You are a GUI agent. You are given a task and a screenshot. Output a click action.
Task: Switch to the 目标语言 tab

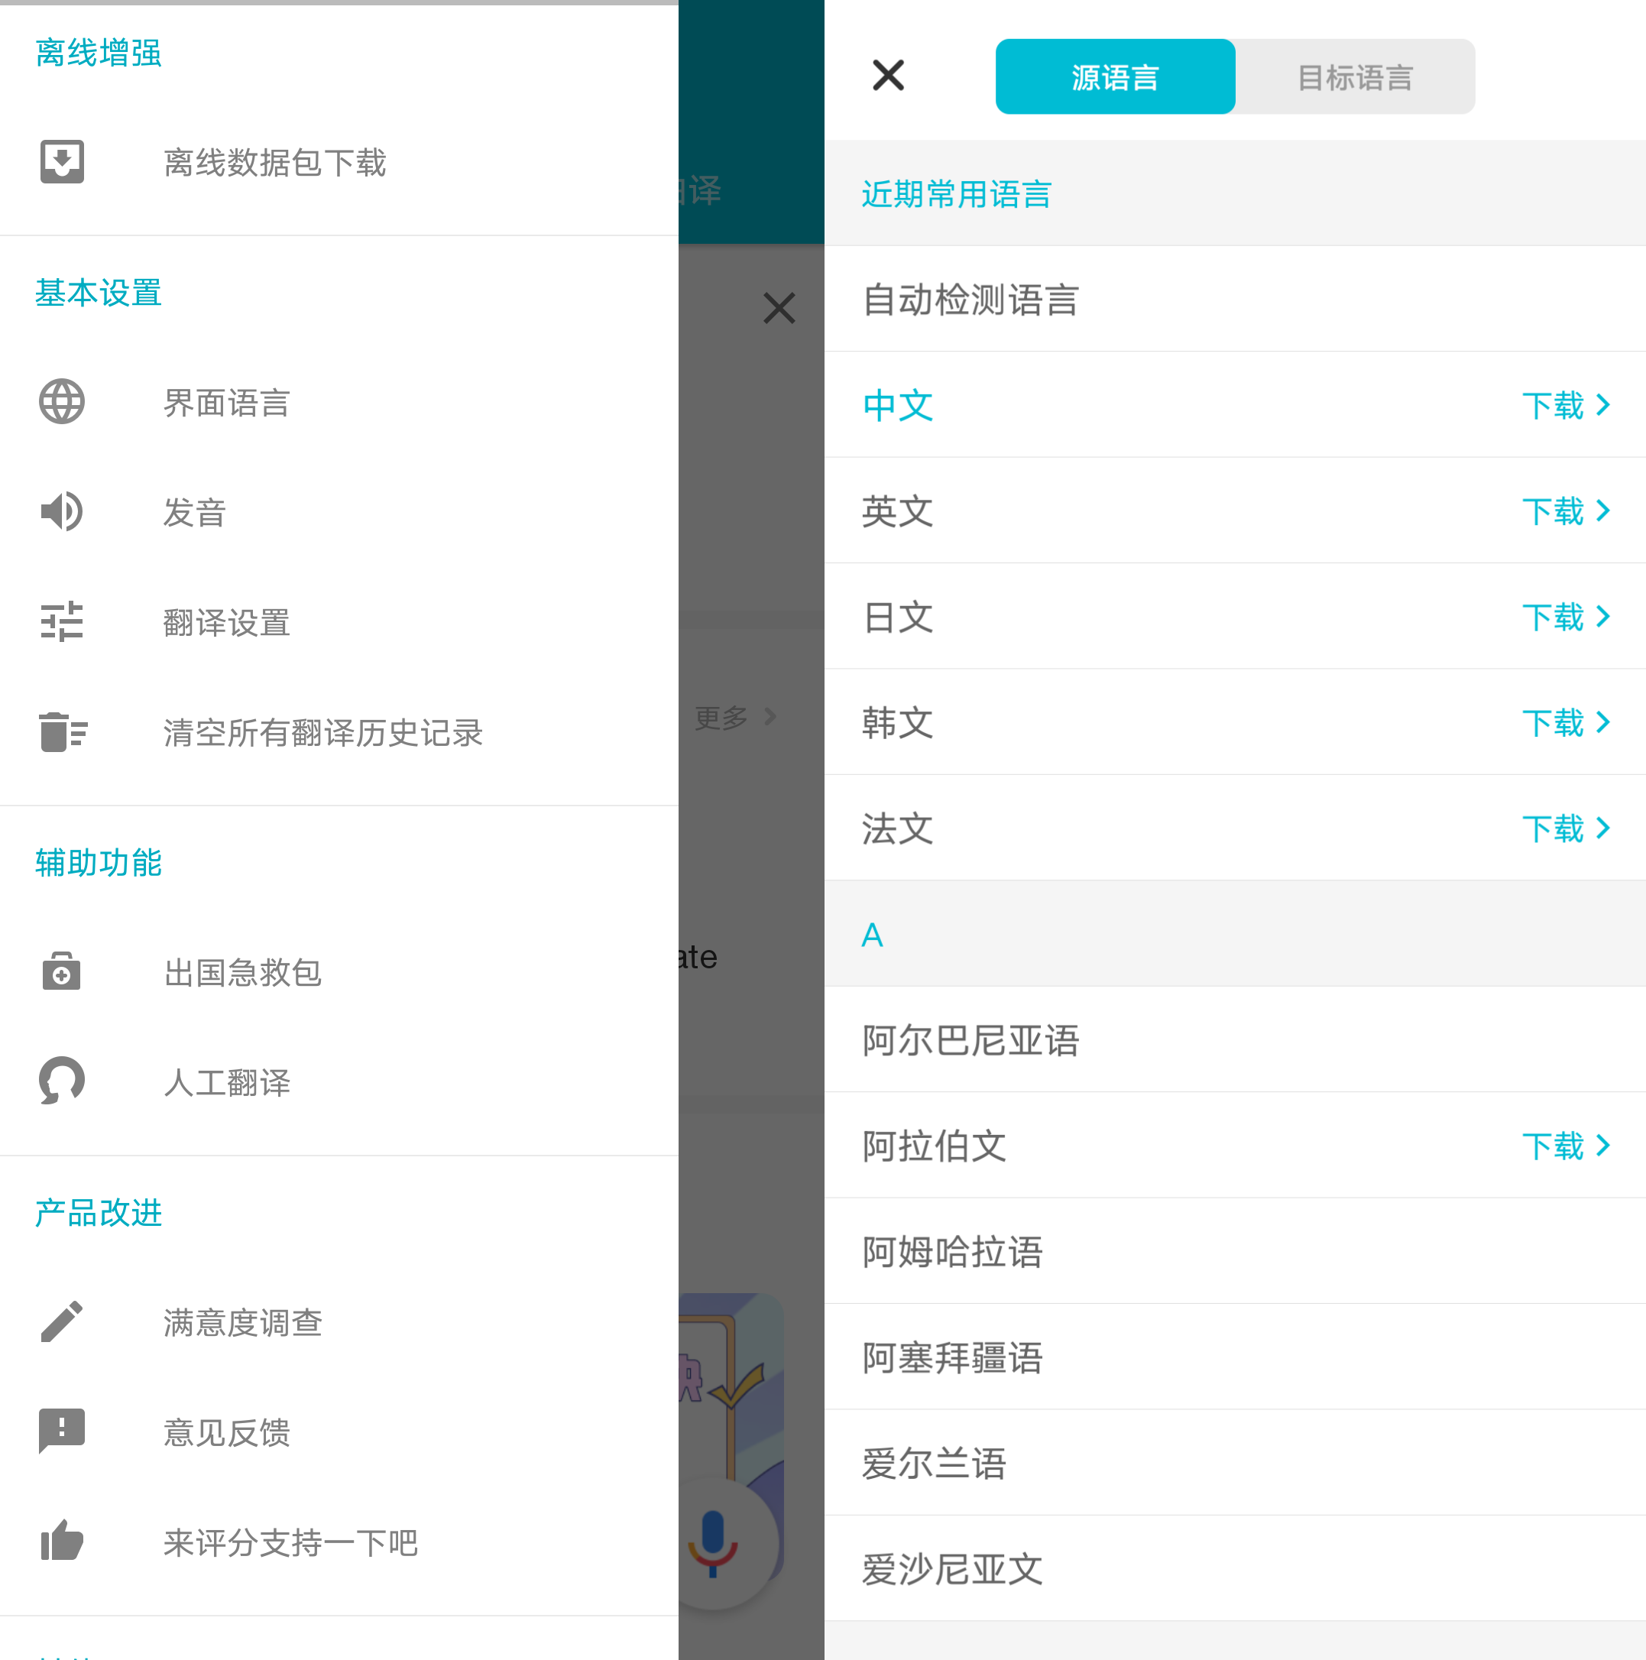coord(1355,76)
